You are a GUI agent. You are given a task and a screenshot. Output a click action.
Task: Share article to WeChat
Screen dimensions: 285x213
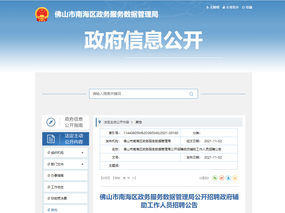[215, 178]
